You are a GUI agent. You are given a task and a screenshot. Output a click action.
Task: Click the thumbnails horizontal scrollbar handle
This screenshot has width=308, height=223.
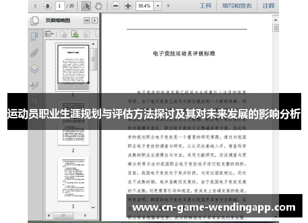tap(63, 216)
